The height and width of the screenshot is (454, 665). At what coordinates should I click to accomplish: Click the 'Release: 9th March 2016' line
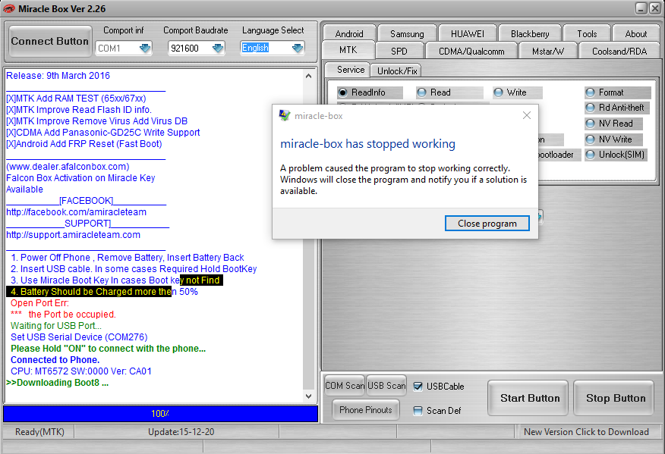coord(58,75)
